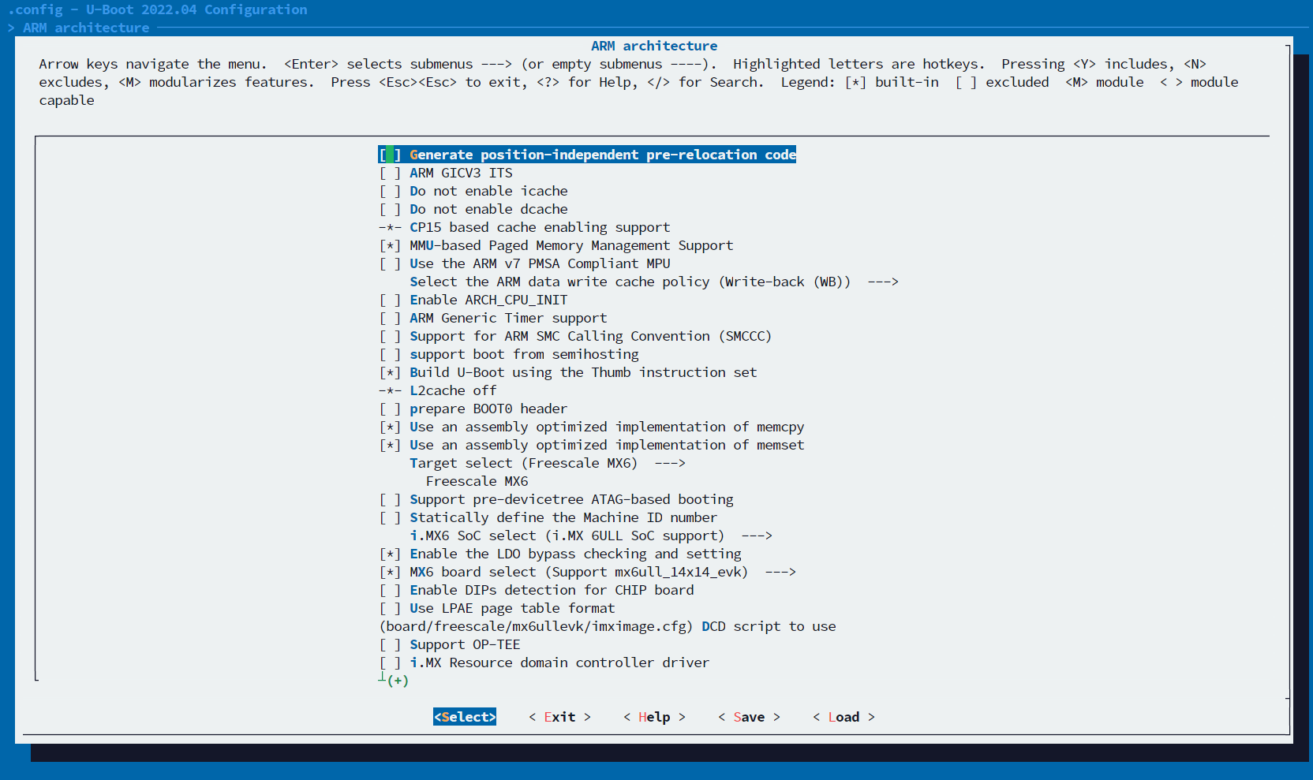Open MX6 board select submenu
1313x780 pixels.
pyautogui.click(x=588, y=572)
